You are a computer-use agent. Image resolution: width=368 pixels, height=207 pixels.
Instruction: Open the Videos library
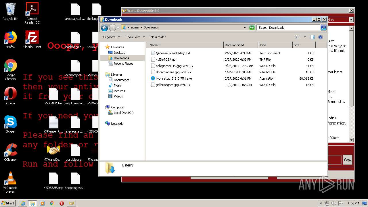tap(118, 96)
